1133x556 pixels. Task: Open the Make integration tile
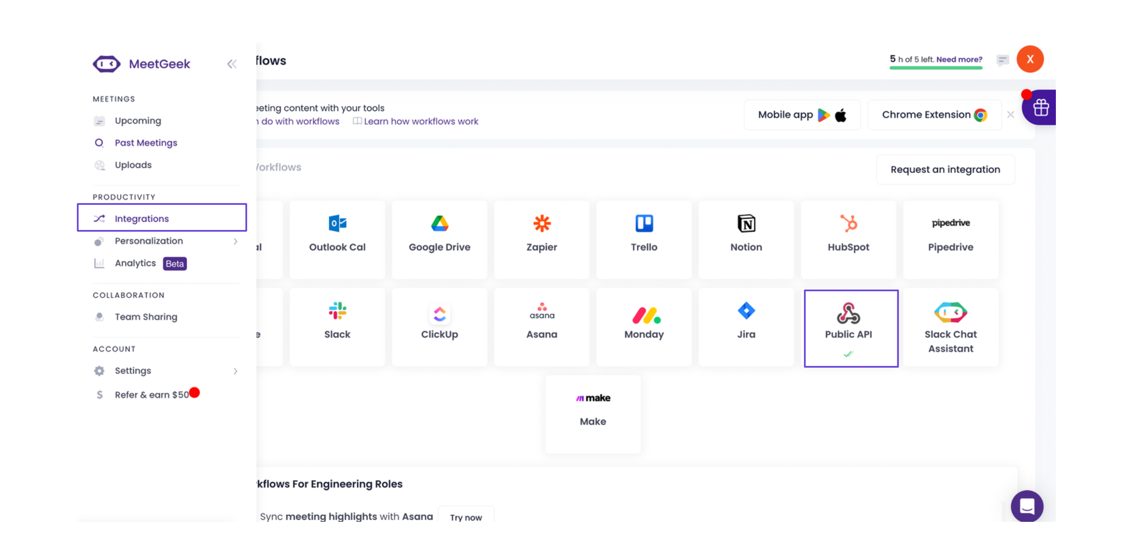pyautogui.click(x=592, y=414)
